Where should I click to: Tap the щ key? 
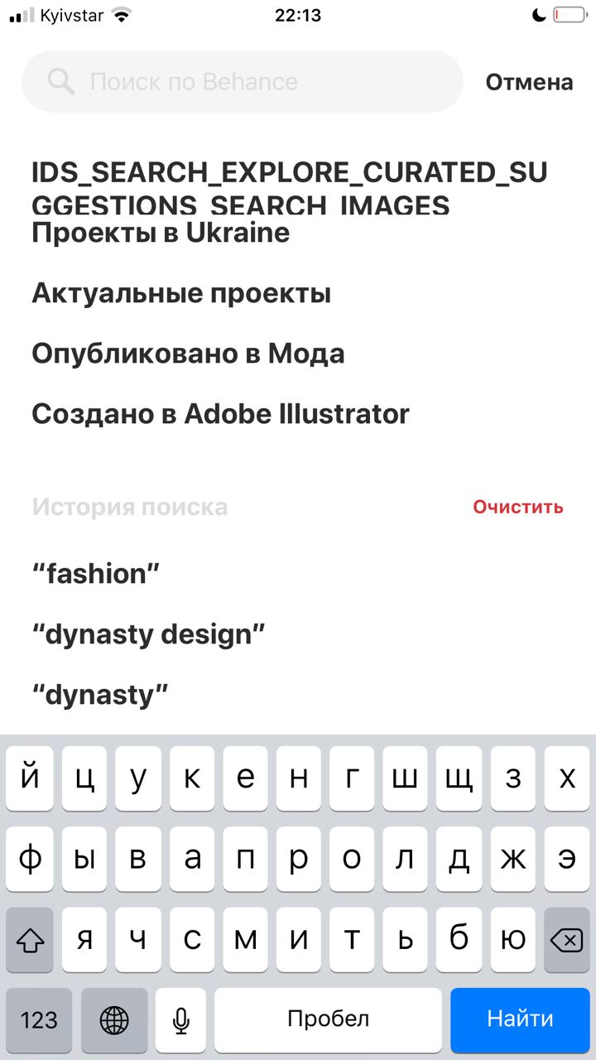point(459,779)
